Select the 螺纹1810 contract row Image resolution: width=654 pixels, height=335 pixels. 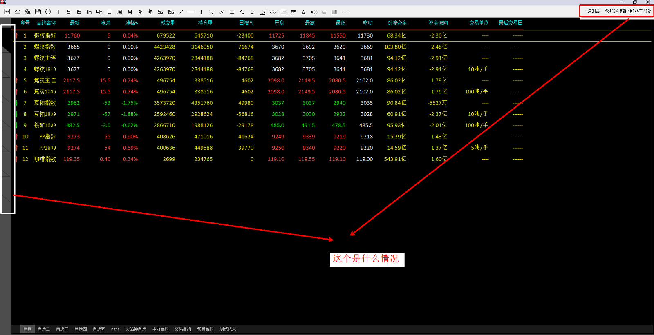coord(332,69)
